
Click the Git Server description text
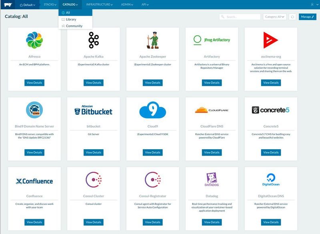click(94, 134)
